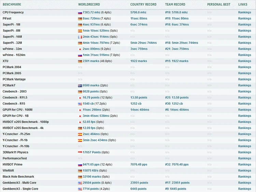Click the German flag beside 32196 marks

[80, 177]
